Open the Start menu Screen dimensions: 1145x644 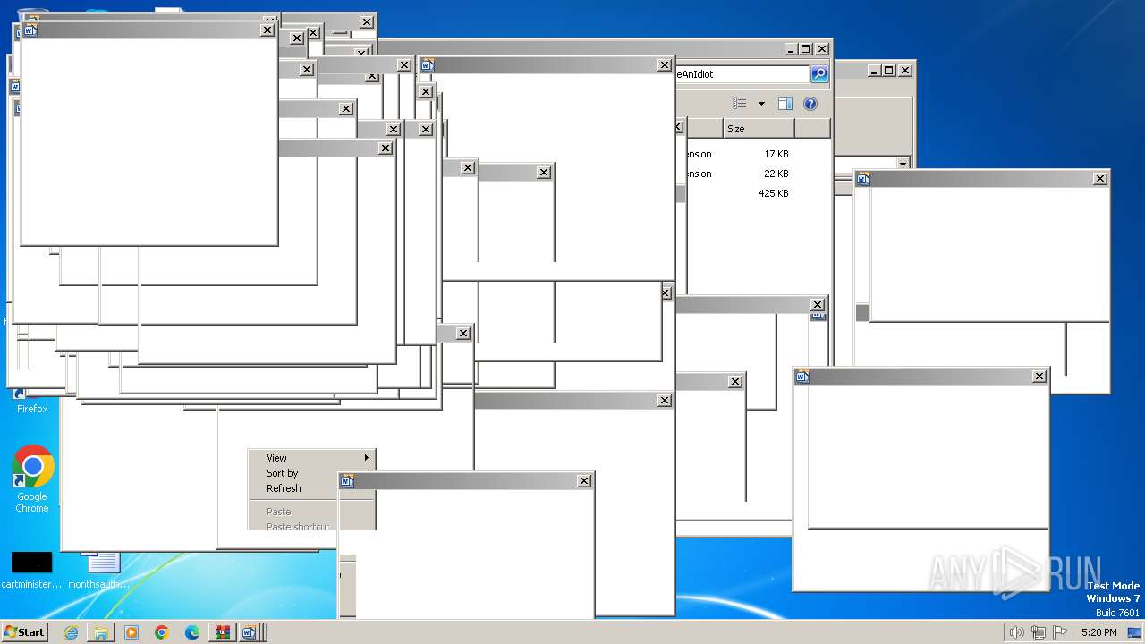click(x=25, y=632)
